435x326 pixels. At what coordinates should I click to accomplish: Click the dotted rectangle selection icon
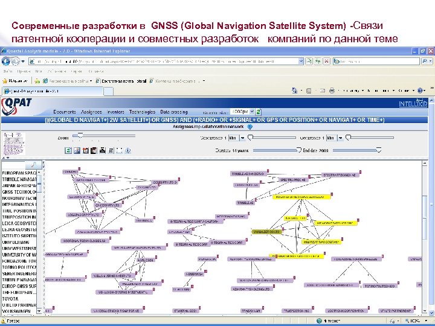(x=119, y=150)
